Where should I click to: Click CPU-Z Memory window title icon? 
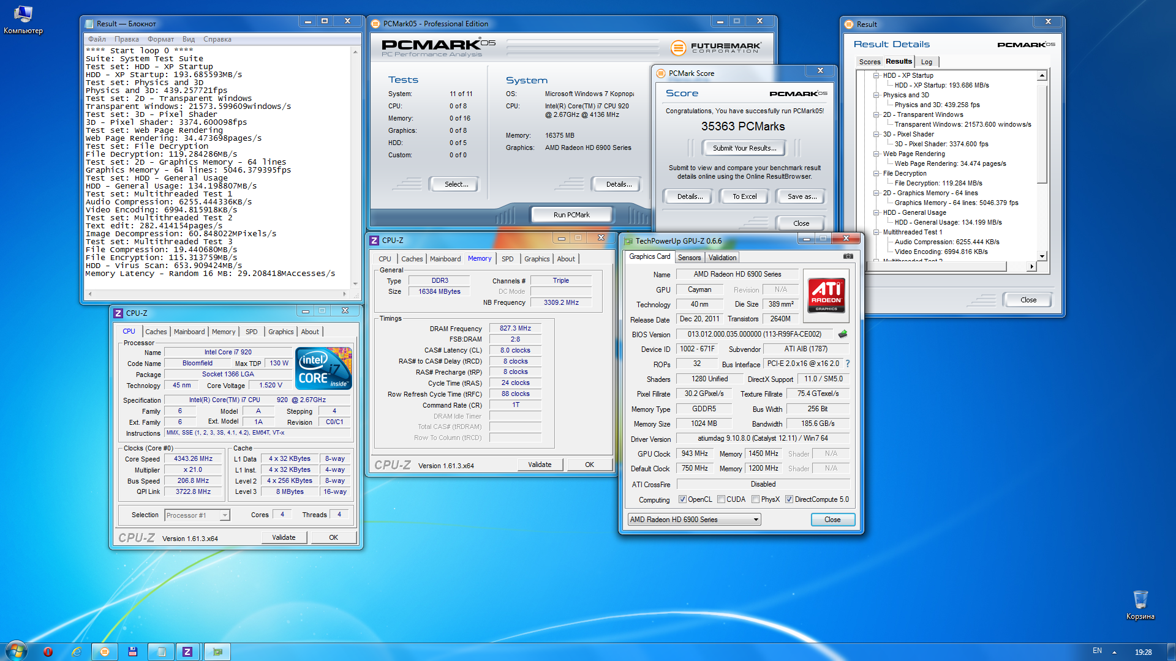[x=374, y=241]
